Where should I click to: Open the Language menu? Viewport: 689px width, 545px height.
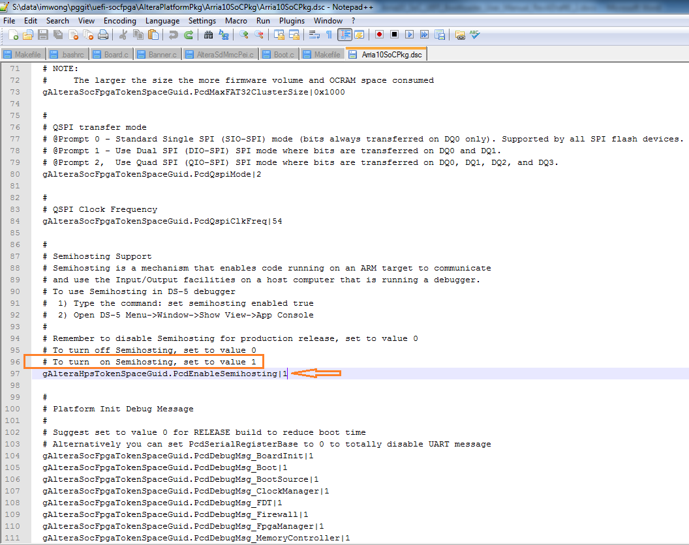[x=162, y=21]
